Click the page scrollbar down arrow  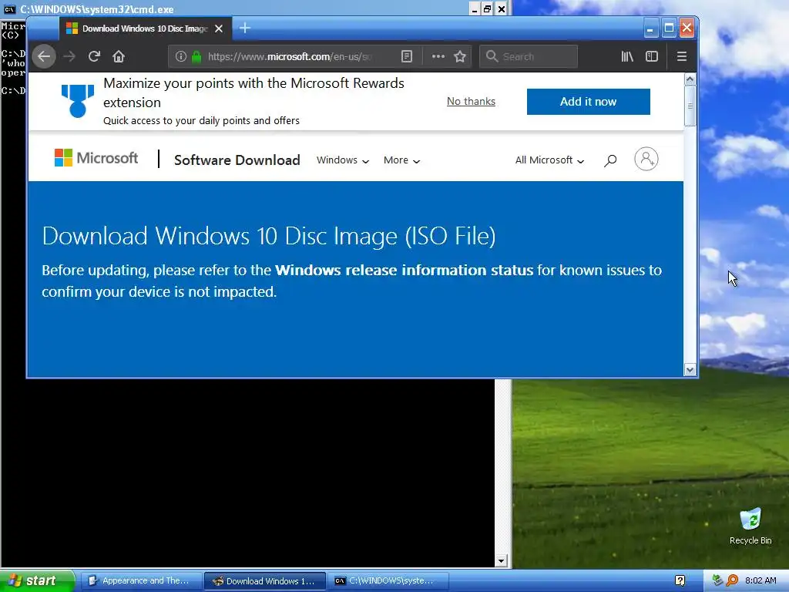point(690,370)
